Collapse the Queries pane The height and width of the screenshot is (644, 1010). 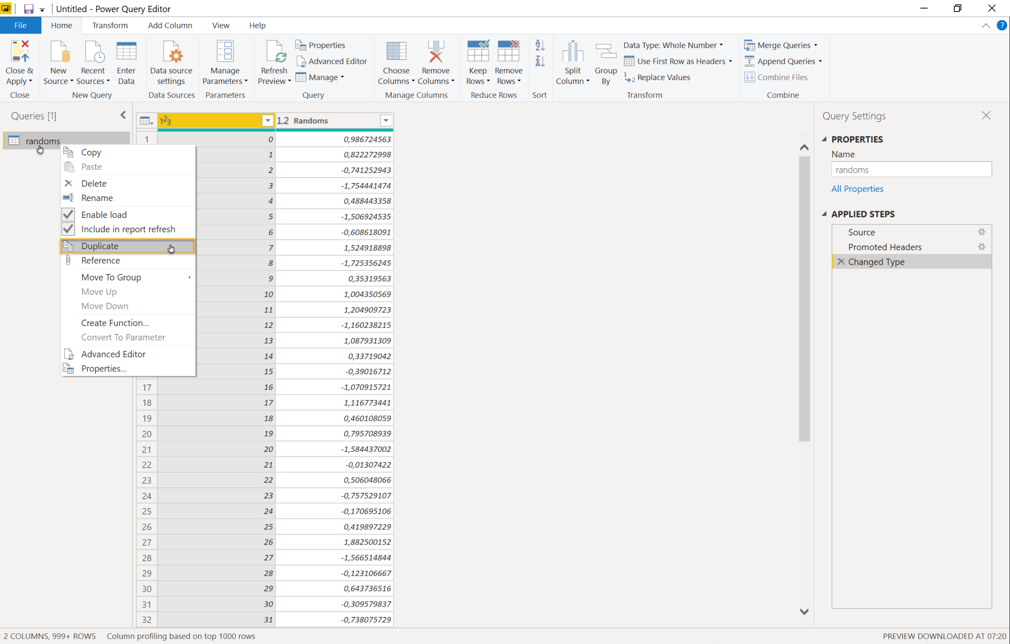click(x=123, y=115)
